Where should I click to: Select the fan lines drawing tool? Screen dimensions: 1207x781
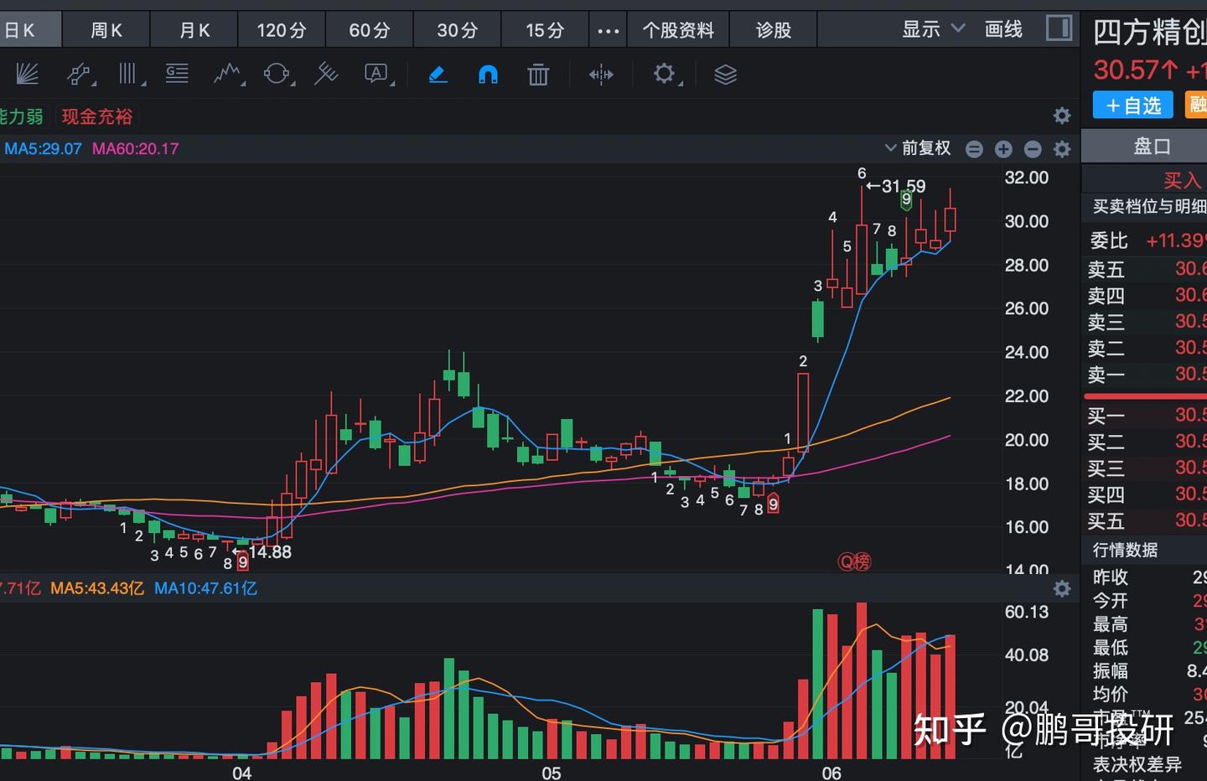click(28, 75)
